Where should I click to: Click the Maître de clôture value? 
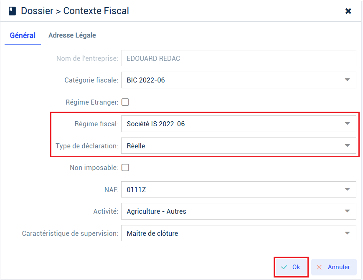[x=152, y=233]
